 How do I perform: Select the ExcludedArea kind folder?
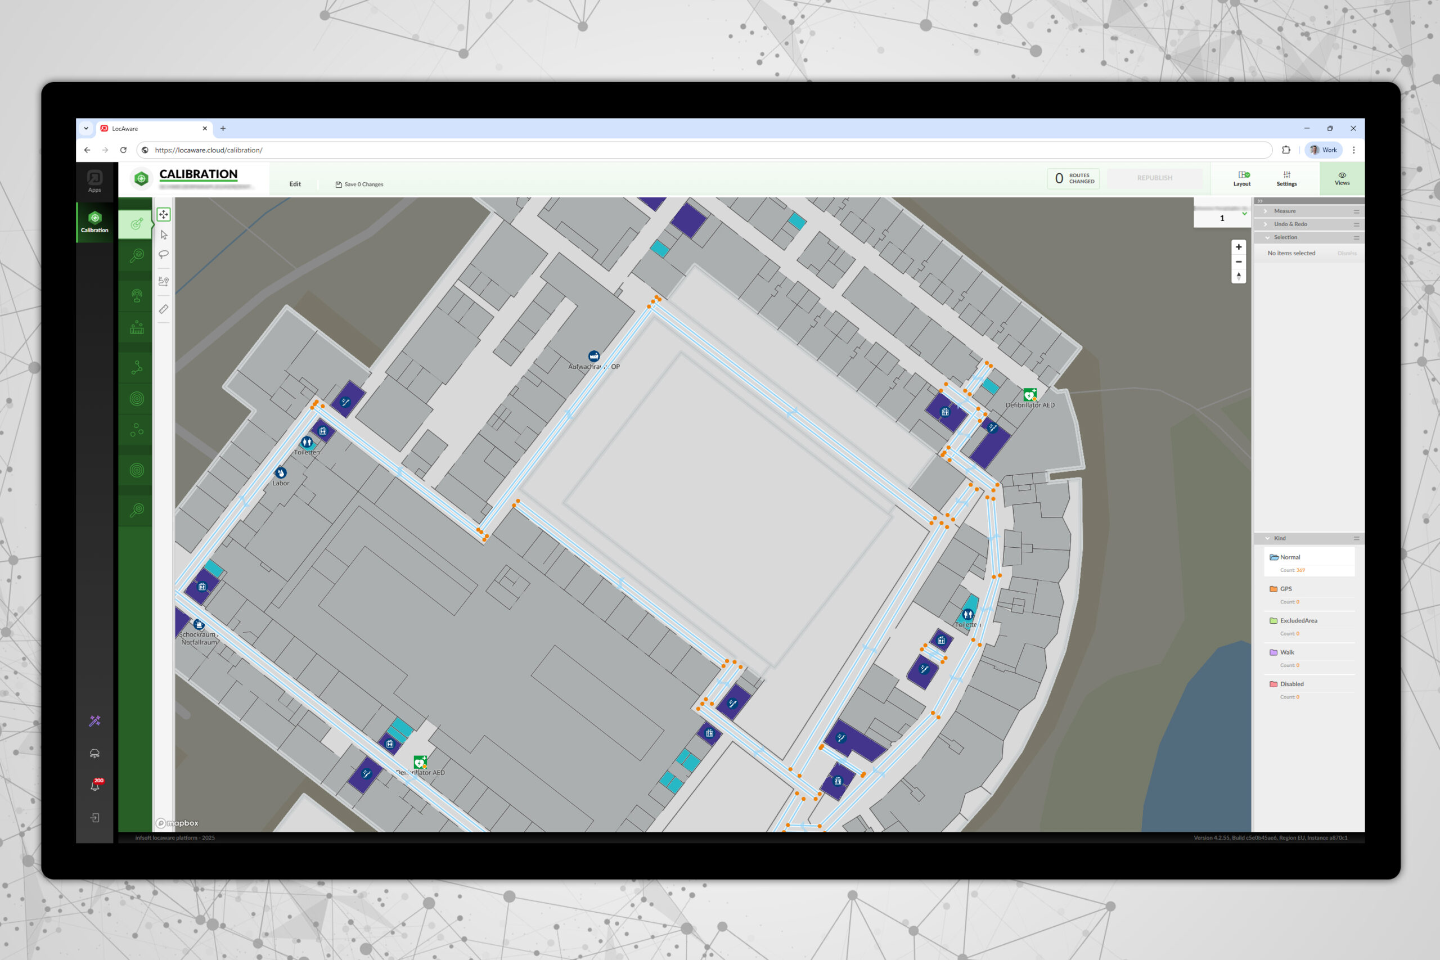click(1298, 621)
